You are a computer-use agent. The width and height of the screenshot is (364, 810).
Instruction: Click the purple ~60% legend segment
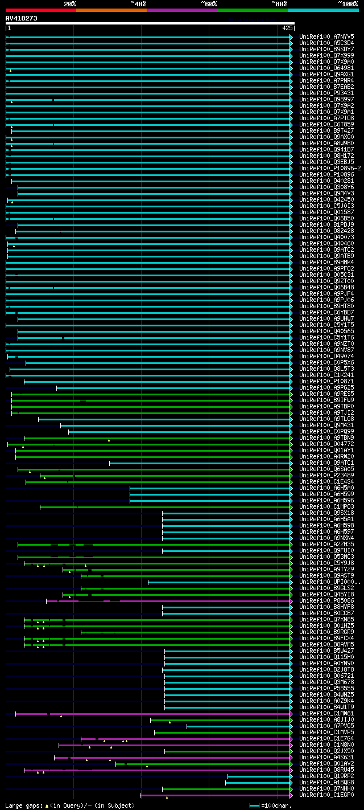coord(181,10)
